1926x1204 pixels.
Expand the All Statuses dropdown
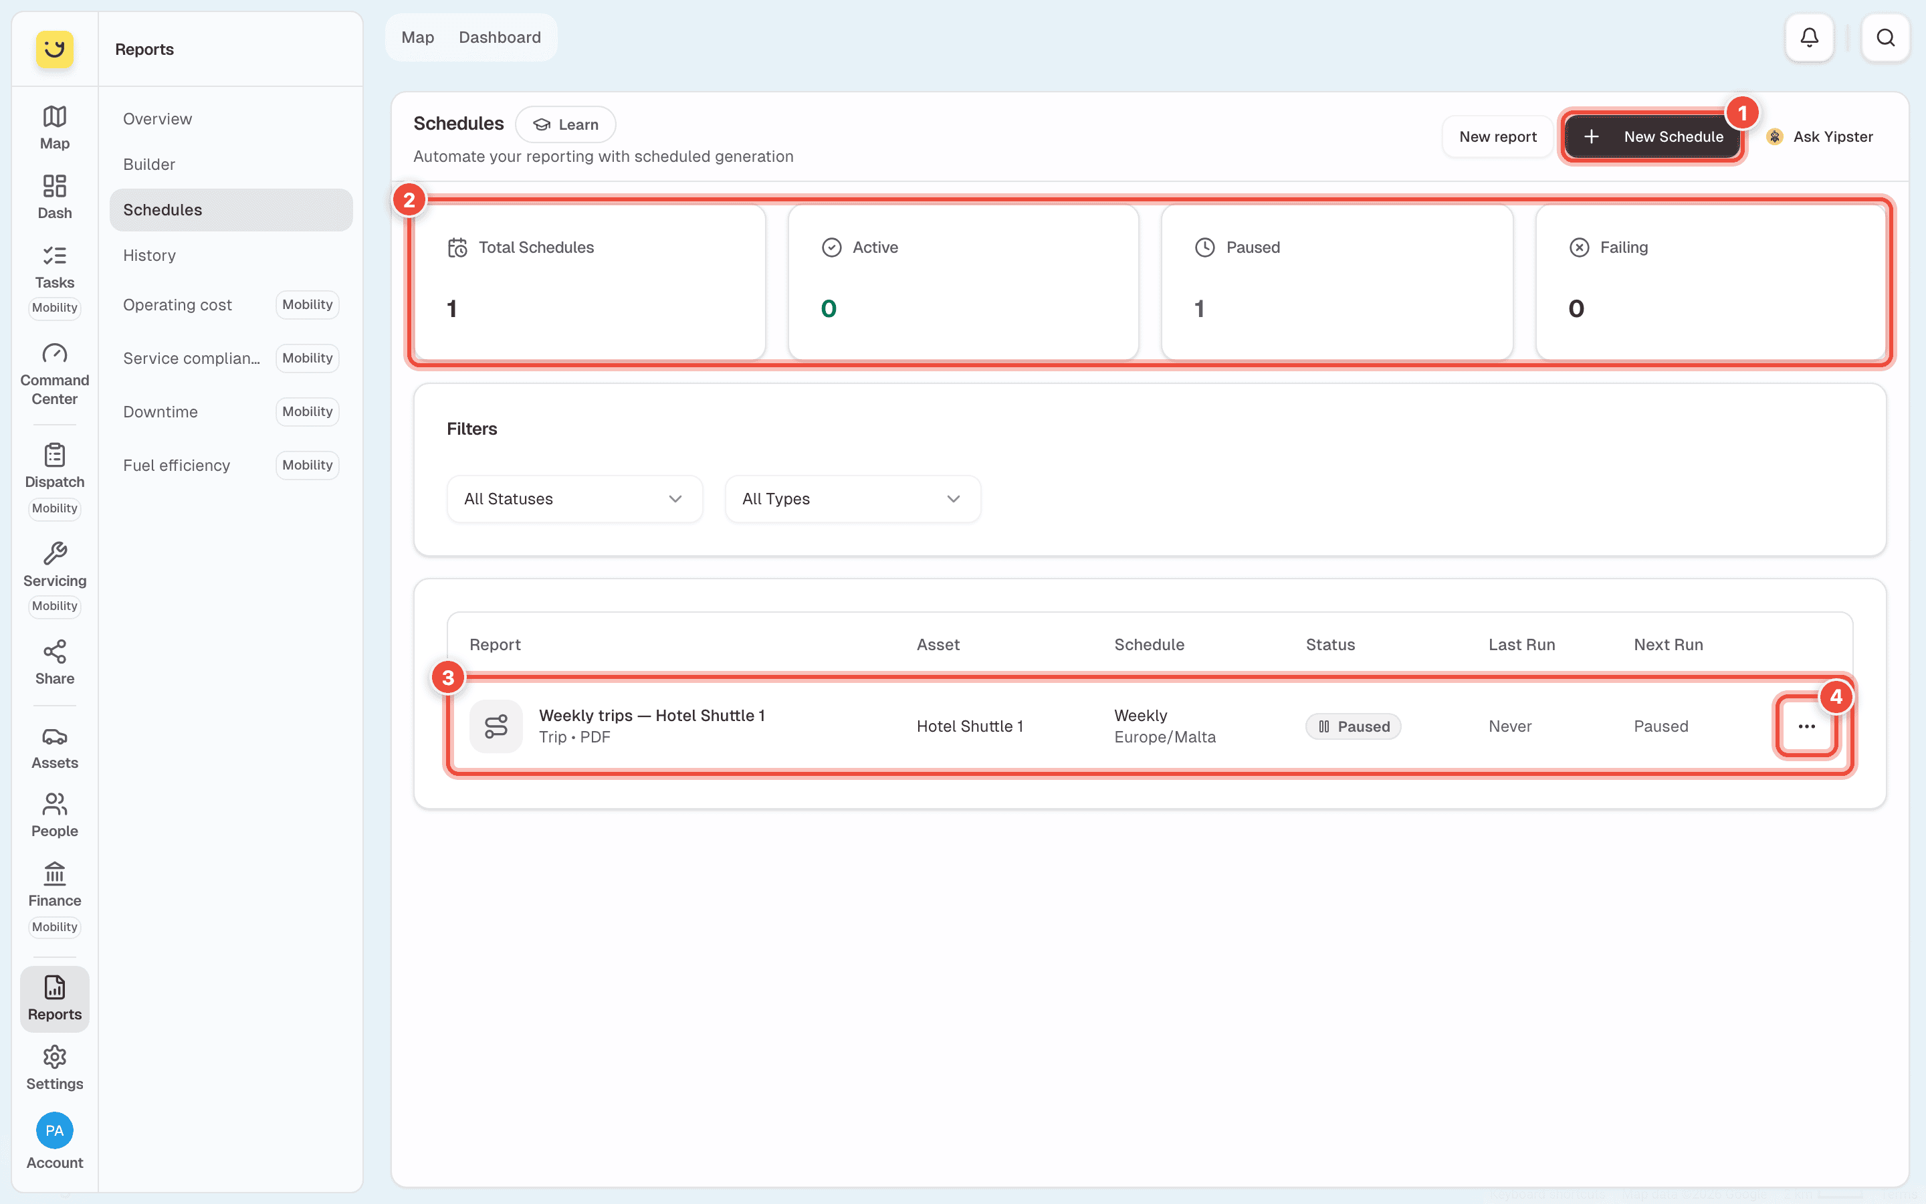(x=574, y=499)
